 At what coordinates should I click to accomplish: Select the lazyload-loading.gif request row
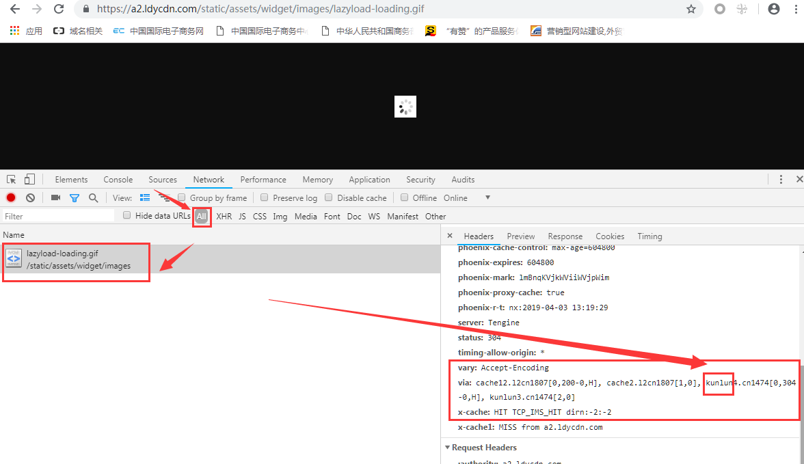(75, 260)
